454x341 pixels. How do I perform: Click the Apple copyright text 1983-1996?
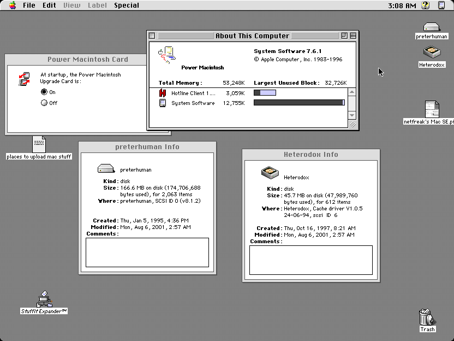click(298, 59)
